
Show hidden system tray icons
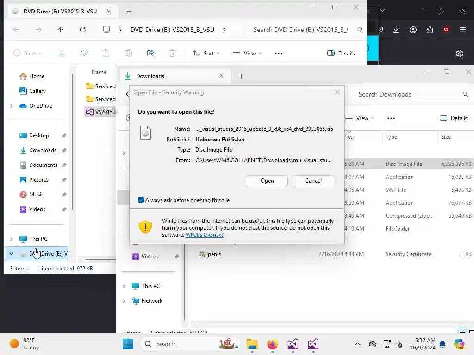358,344
